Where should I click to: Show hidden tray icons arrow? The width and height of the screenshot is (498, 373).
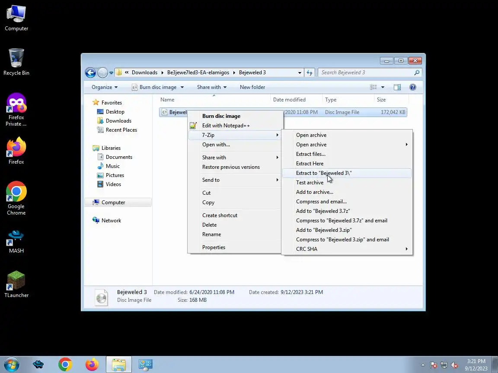[x=423, y=365]
